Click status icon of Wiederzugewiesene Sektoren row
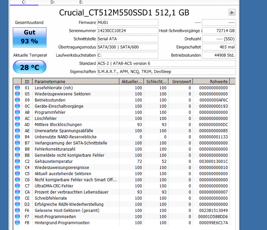 point(17,94)
